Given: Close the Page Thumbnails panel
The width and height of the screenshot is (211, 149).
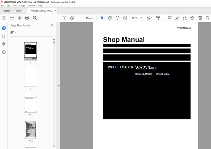Looking at the screenshot, I should (x=52, y=25).
